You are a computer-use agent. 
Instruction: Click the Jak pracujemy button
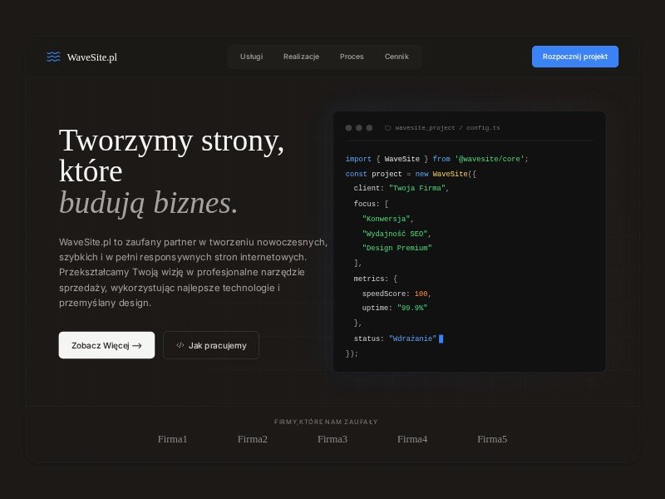point(211,345)
